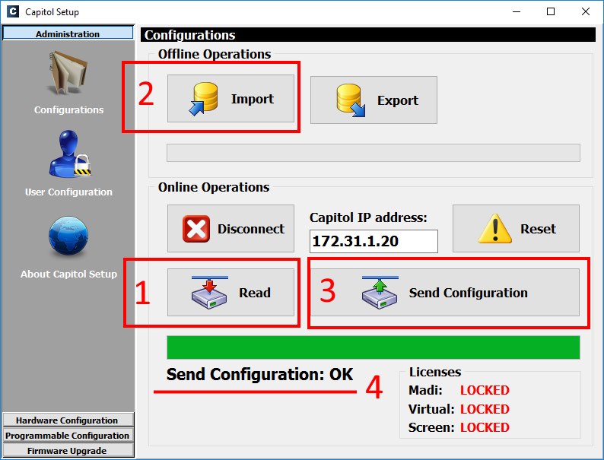Click the Export database icon
604x460 pixels.
(350, 100)
